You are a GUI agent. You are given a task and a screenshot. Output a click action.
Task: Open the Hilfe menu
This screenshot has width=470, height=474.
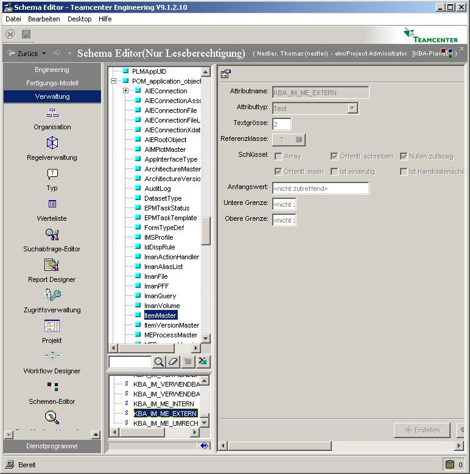point(105,19)
